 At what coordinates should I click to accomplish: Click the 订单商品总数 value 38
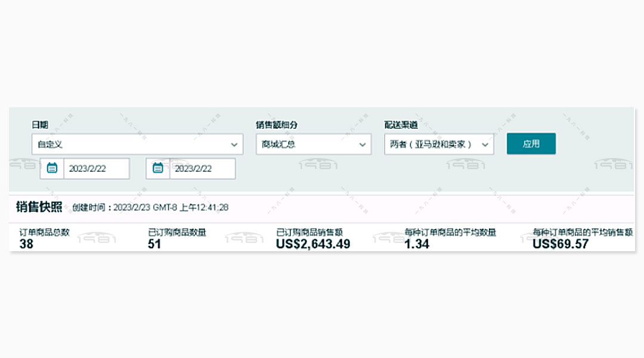point(26,244)
